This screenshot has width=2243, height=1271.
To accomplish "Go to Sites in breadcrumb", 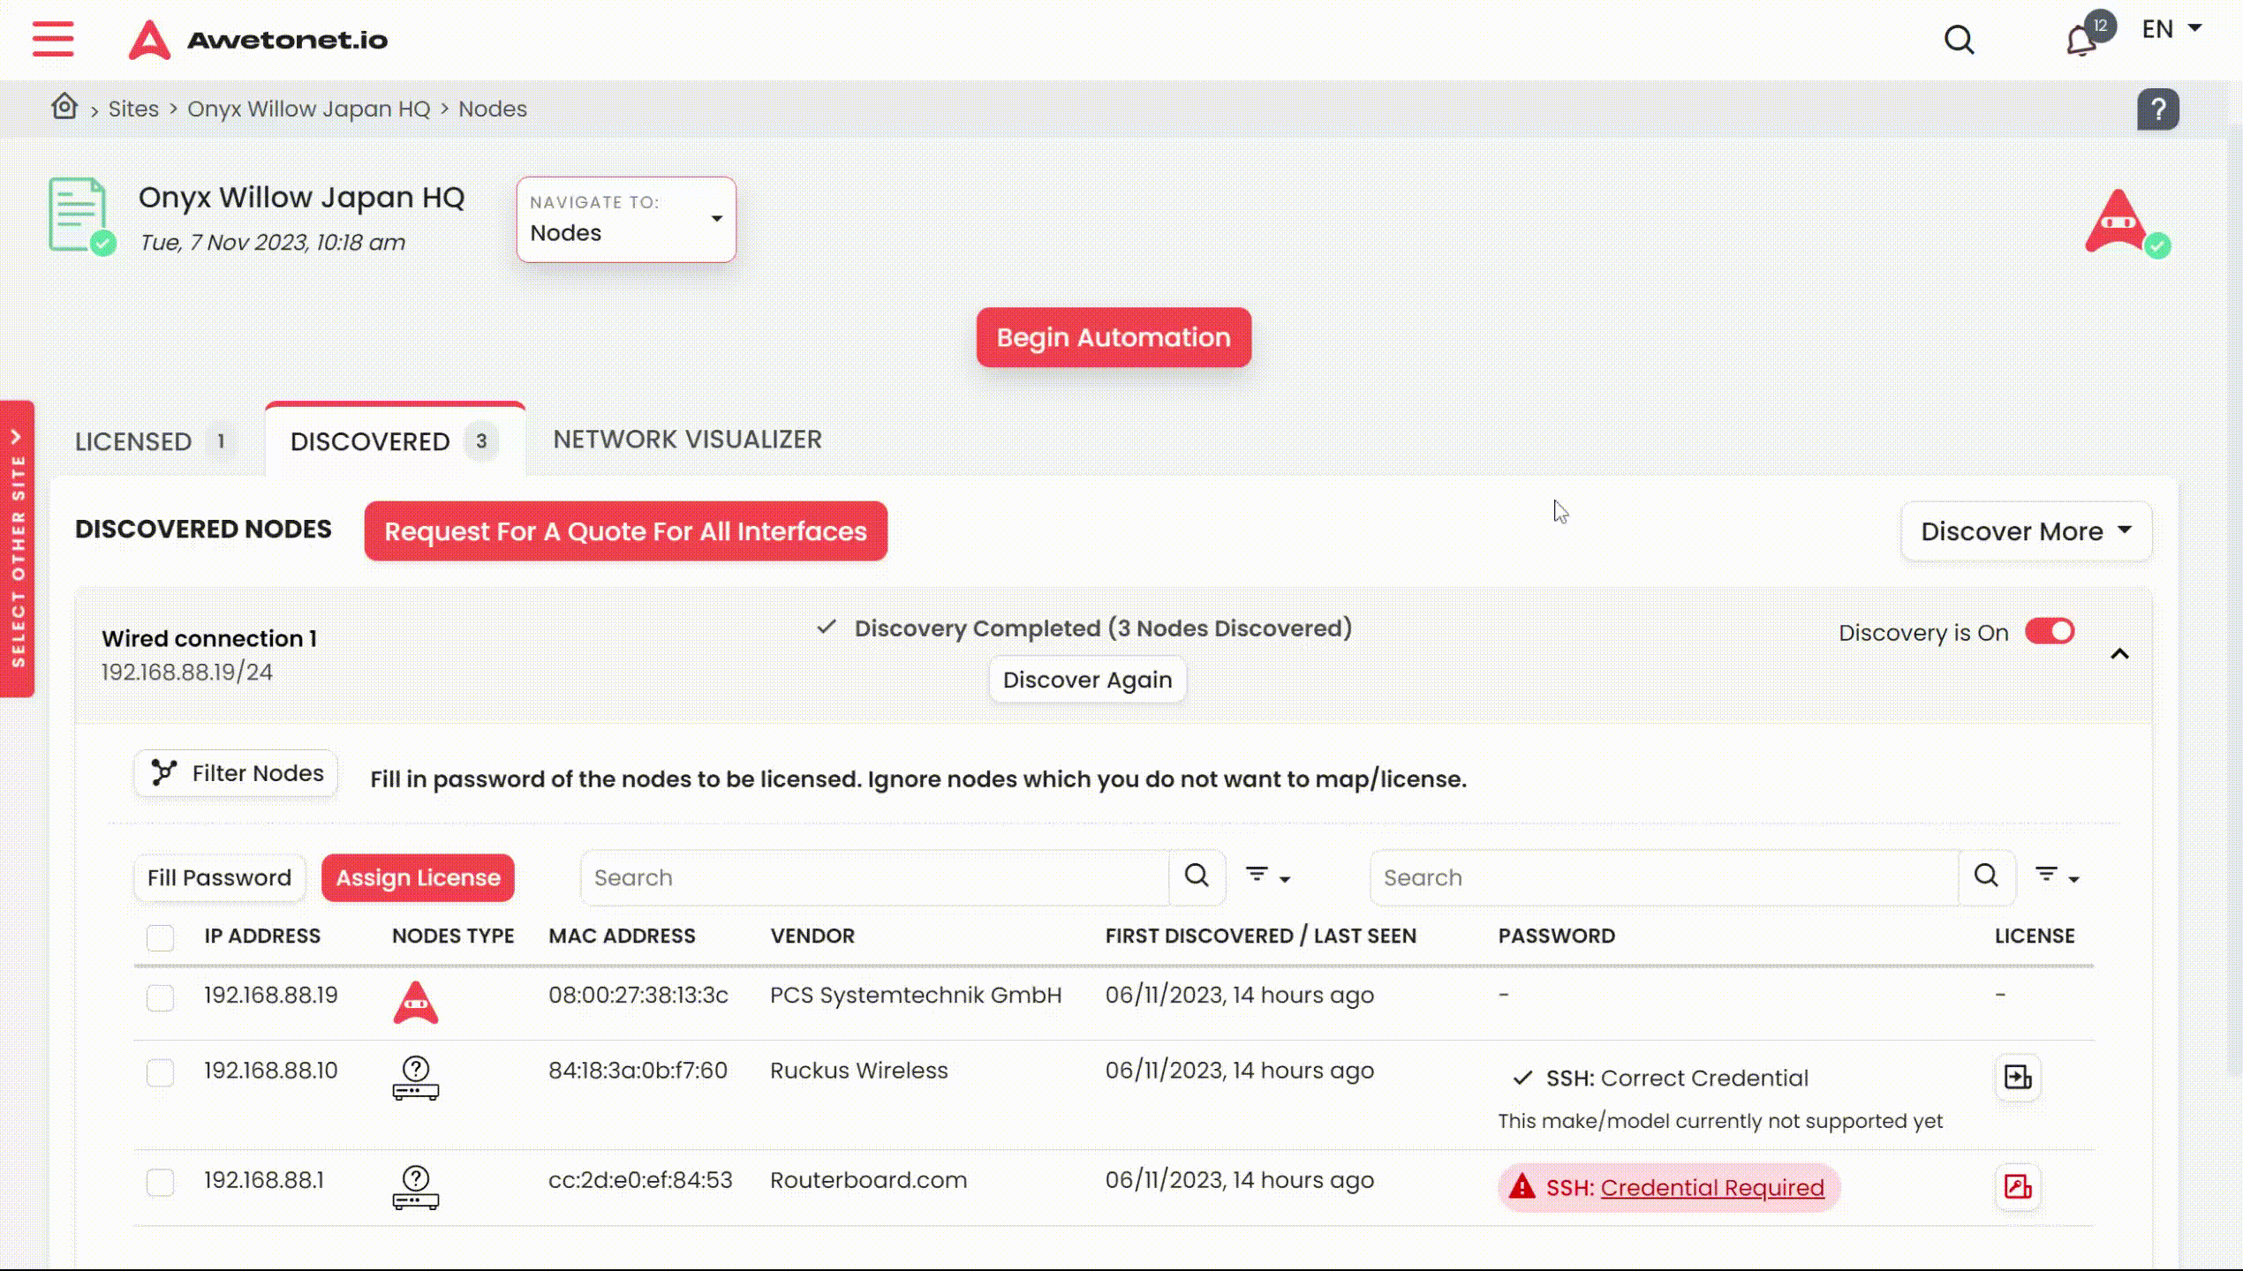I will point(133,109).
